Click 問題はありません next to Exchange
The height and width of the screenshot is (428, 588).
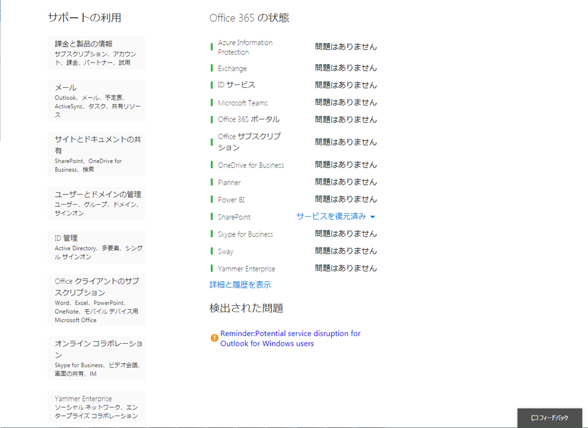tap(346, 68)
